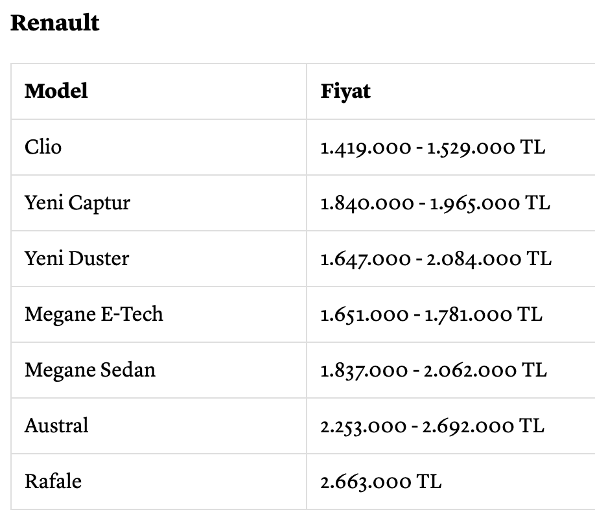595x525 pixels.
Task: Click the Megane Sedan price 1.837.000 - 2.062.000 TL
Action: pos(434,370)
